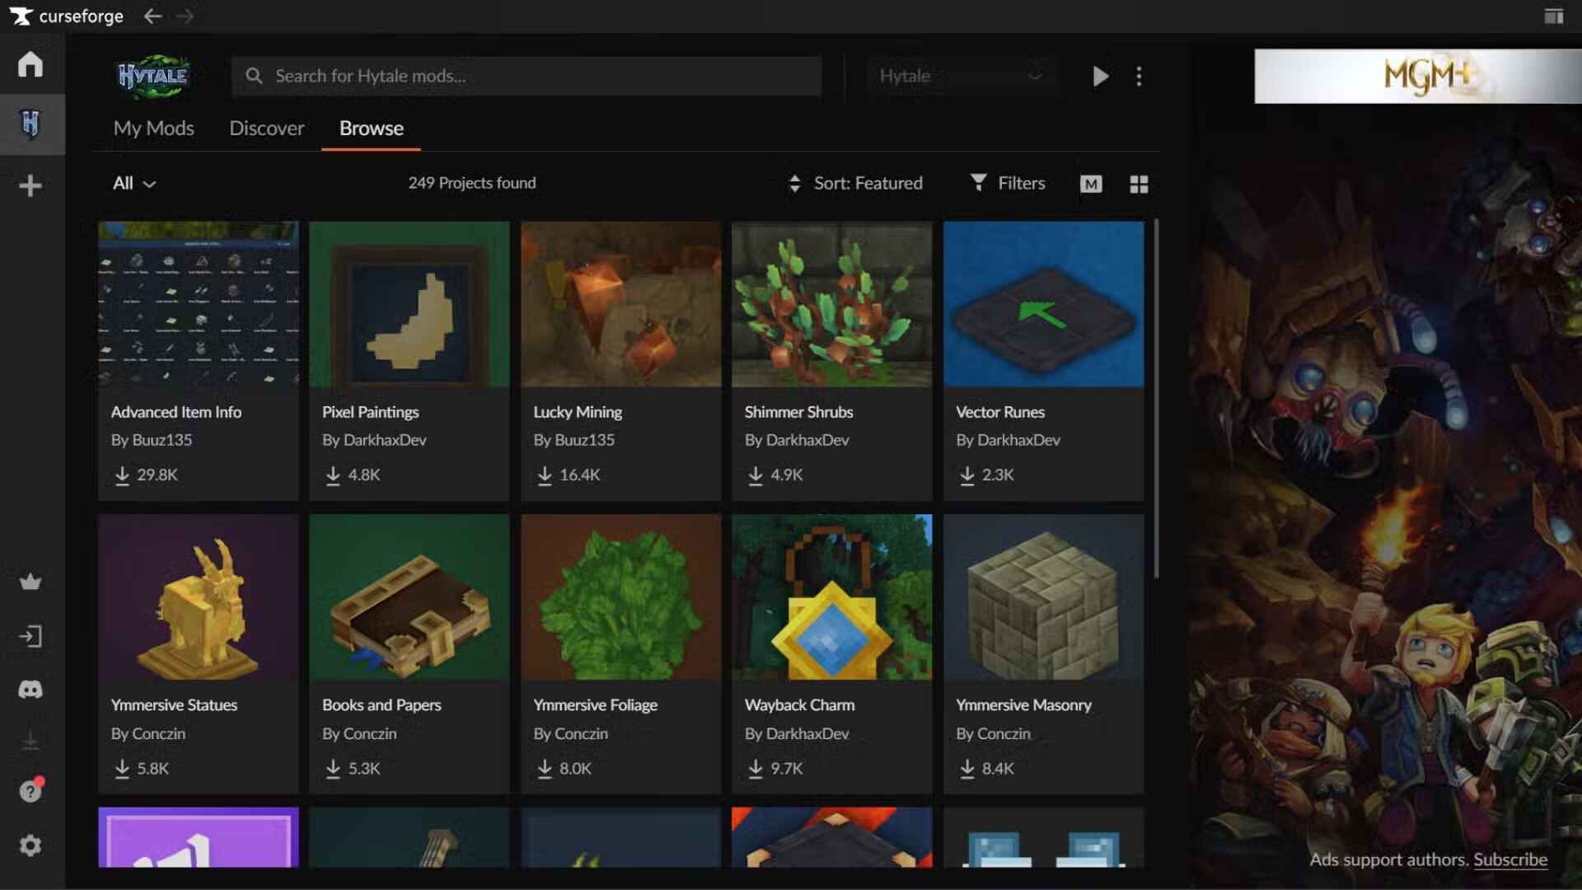The image size is (1582, 890).
Task: Open the CurseForge Home screen
Action: click(30, 63)
